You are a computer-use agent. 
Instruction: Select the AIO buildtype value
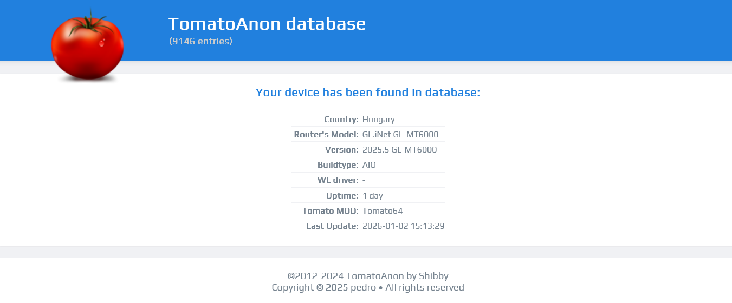point(369,165)
